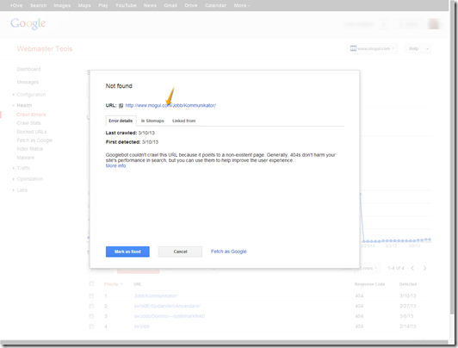Viewport: 458px width, 348px height.
Task: Check the box for sv/jobb row
Action: tap(91, 326)
